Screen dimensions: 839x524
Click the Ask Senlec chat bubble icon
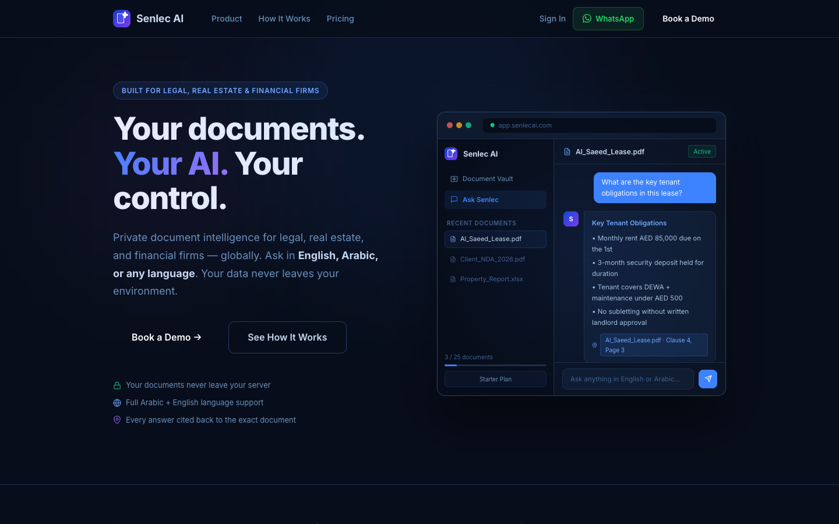454,200
